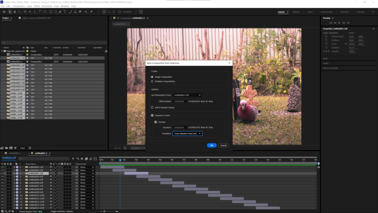Viewport: 378px width, 213px height.
Task: Select the Hand tool in toolbar
Action: pyautogui.click(x=14, y=11)
